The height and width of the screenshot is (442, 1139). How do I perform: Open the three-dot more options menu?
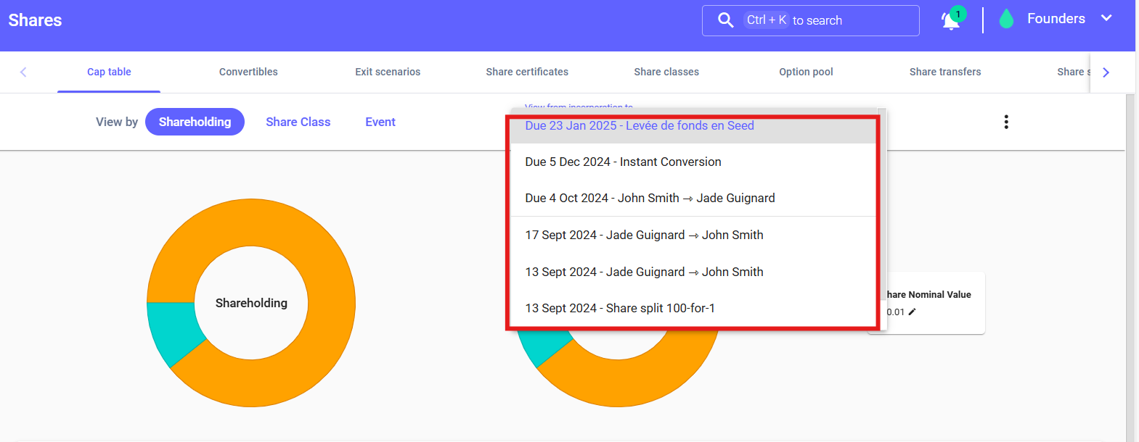point(1005,122)
